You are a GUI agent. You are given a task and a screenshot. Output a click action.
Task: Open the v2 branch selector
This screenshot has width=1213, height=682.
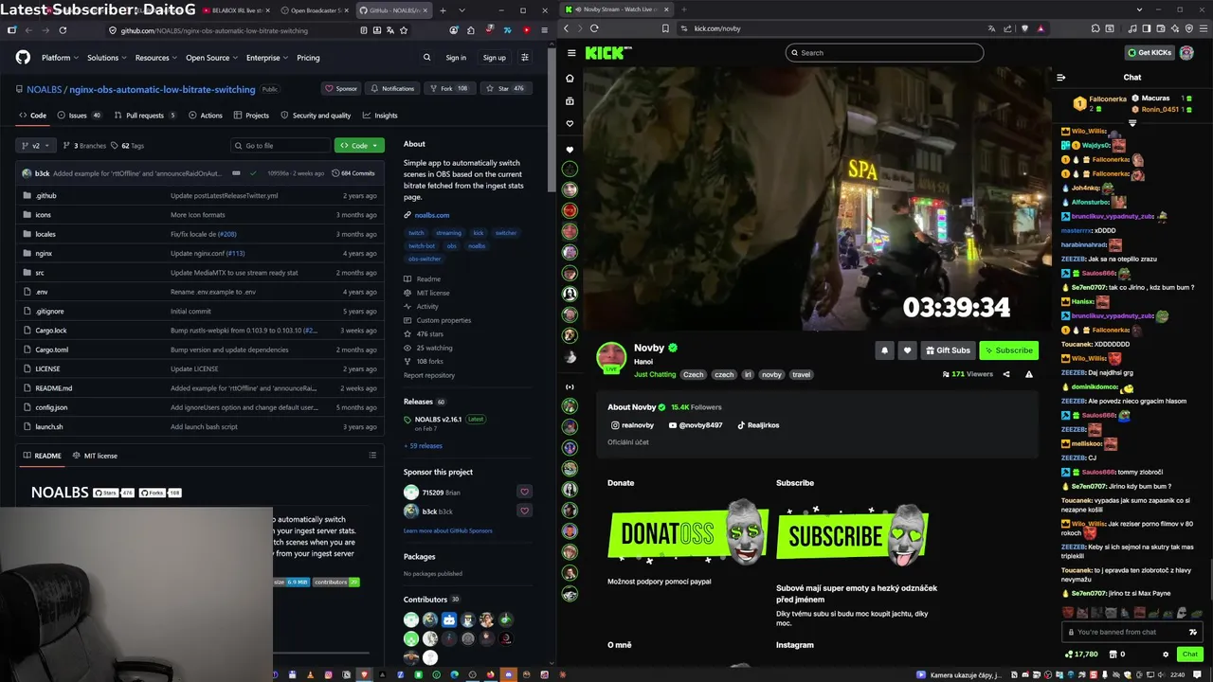(x=36, y=145)
